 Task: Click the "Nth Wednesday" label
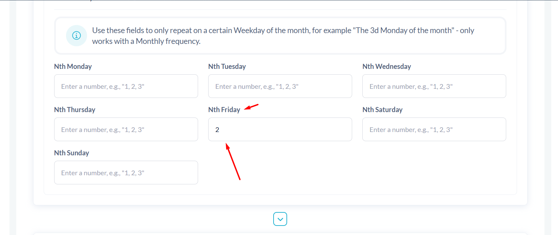click(x=387, y=67)
